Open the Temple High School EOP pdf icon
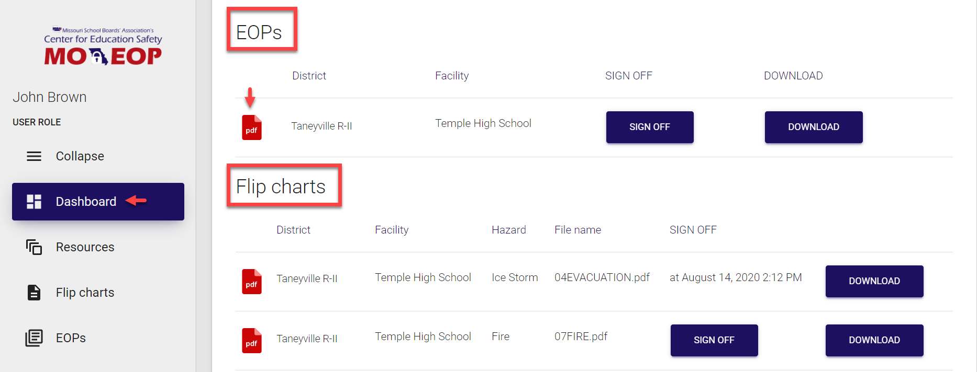 coord(251,127)
